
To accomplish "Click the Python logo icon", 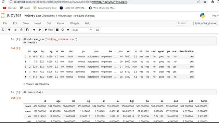I will click(203, 15).
